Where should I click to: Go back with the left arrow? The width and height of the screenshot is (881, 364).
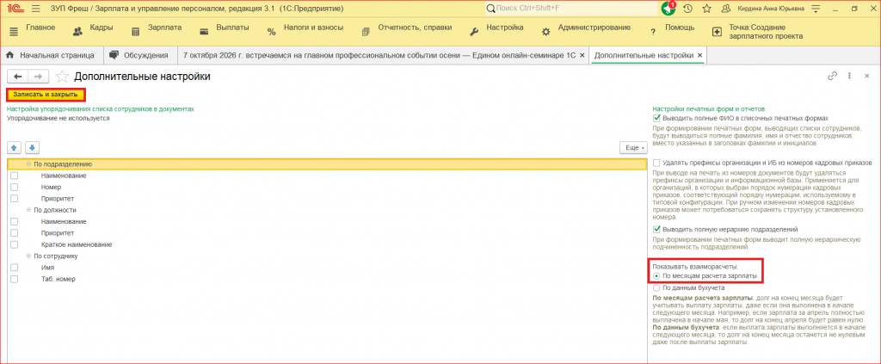(17, 77)
